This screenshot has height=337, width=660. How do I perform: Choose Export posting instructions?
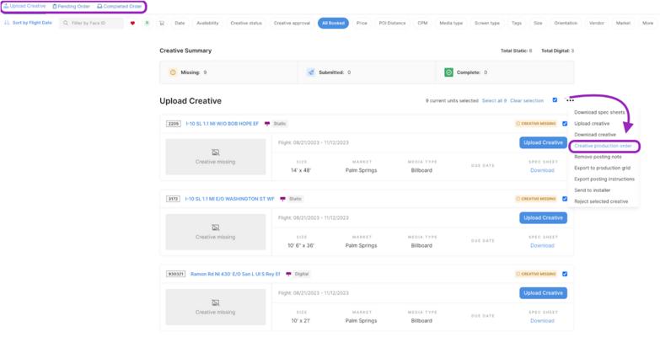click(604, 179)
